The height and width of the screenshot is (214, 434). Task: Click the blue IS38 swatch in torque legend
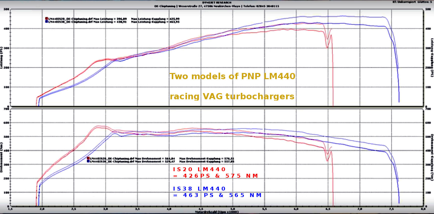88,161
